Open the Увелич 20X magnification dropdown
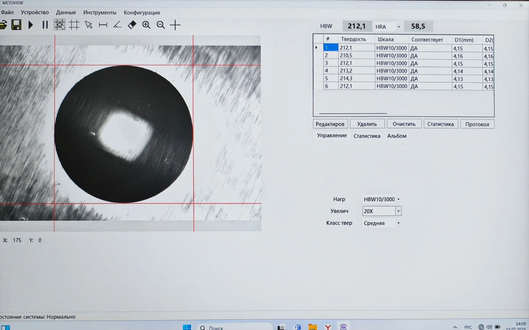529x330 pixels. point(398,211)
